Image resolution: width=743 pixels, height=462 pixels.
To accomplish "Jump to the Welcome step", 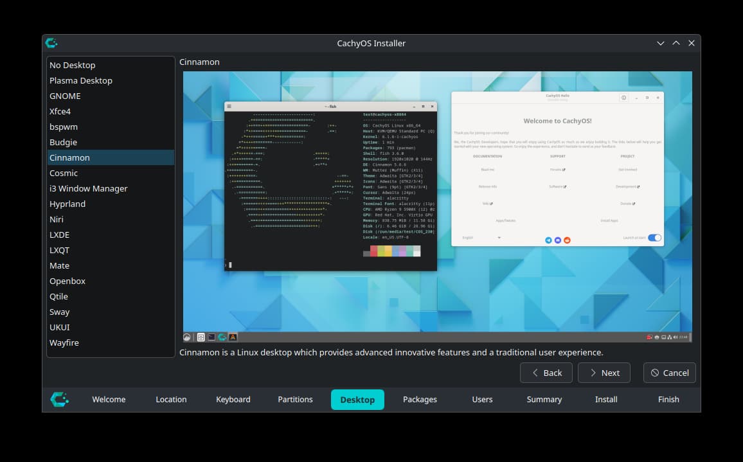I will click(109, 400).
